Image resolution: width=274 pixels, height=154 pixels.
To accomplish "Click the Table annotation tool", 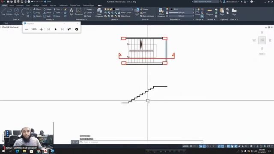I will (x=87, y=16).
